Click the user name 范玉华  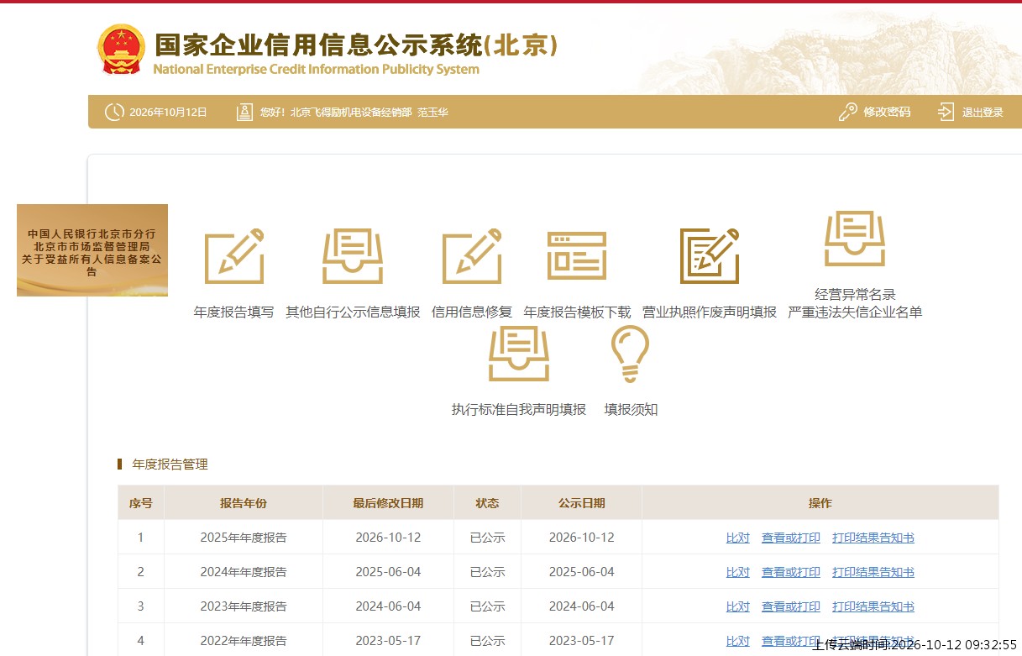point(433,113)
